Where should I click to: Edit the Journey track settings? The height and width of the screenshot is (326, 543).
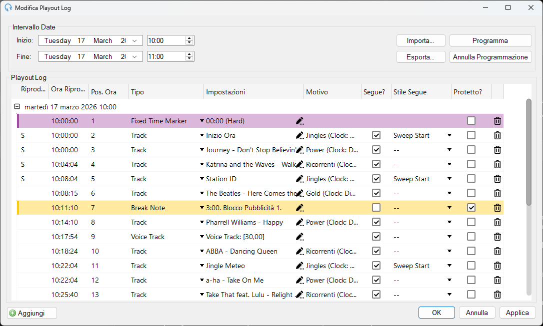(300, 150)
